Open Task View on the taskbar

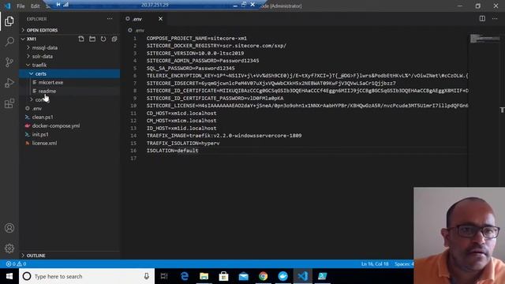click(164, 276)
